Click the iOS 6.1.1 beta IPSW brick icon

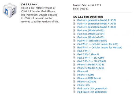click(x=10, y=11)
